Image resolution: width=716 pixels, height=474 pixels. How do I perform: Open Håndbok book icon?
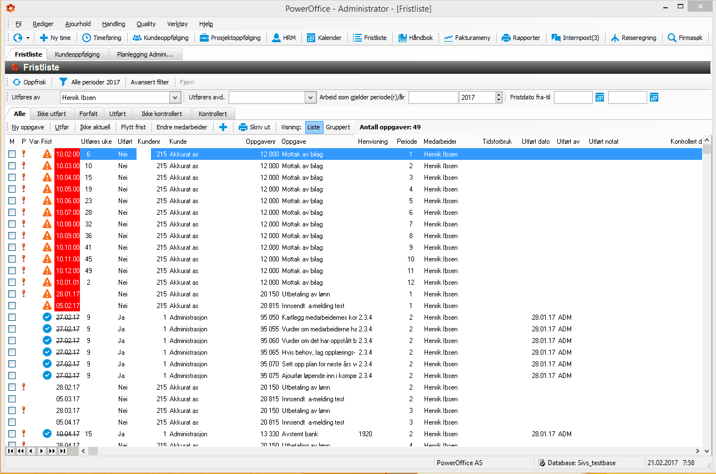click(x=403, y=38)
